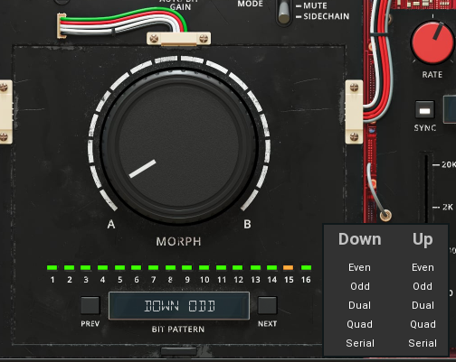Toggle bit 7 LED
Screen dimensions: 456x362
point(153,267)
